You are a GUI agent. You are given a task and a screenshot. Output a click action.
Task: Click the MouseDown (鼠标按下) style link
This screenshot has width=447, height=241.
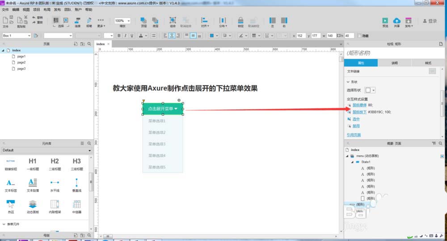point(359,112)
